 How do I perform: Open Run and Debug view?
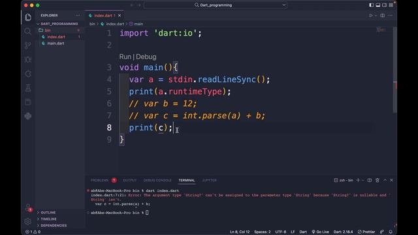[x=28, y=59]
